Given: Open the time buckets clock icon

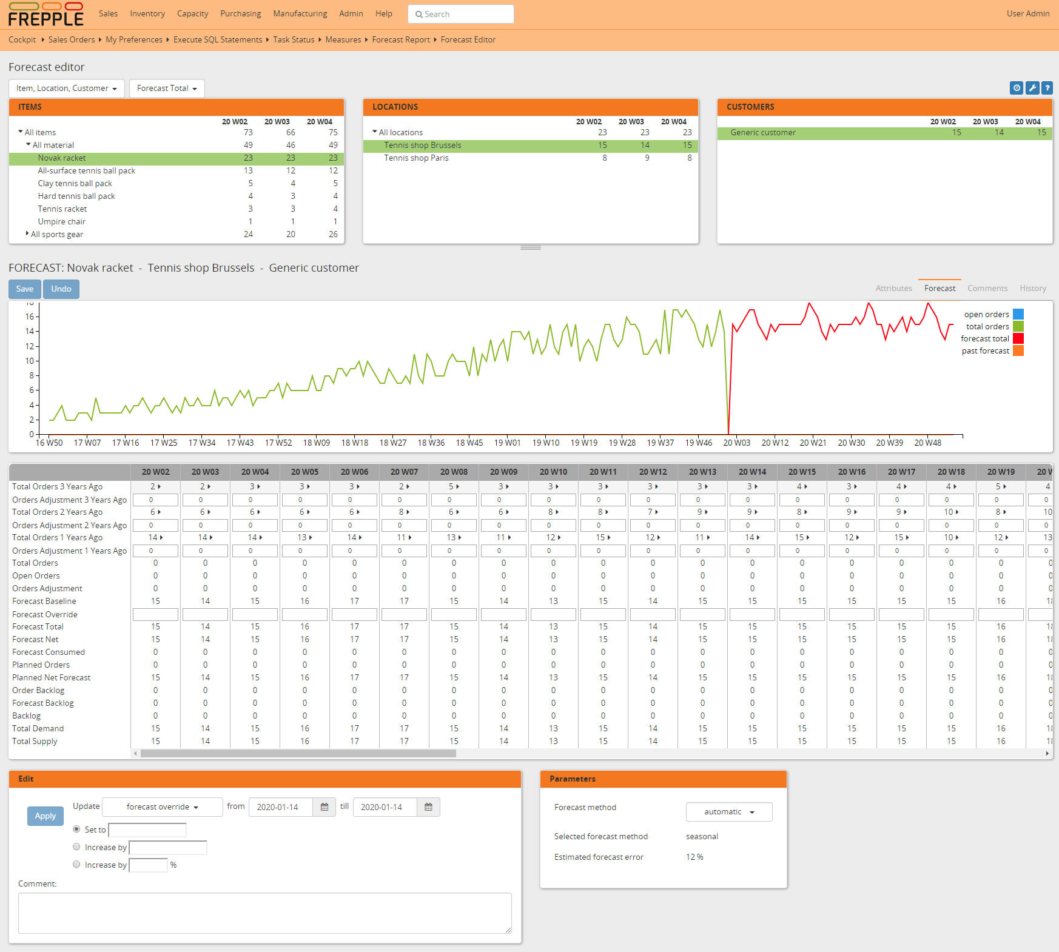Looking at the screenshot, I should click(1017, 88).
